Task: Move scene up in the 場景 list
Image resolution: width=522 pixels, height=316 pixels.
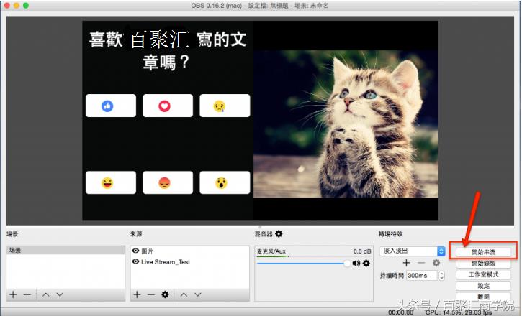Action: click(x=46, y=294)
